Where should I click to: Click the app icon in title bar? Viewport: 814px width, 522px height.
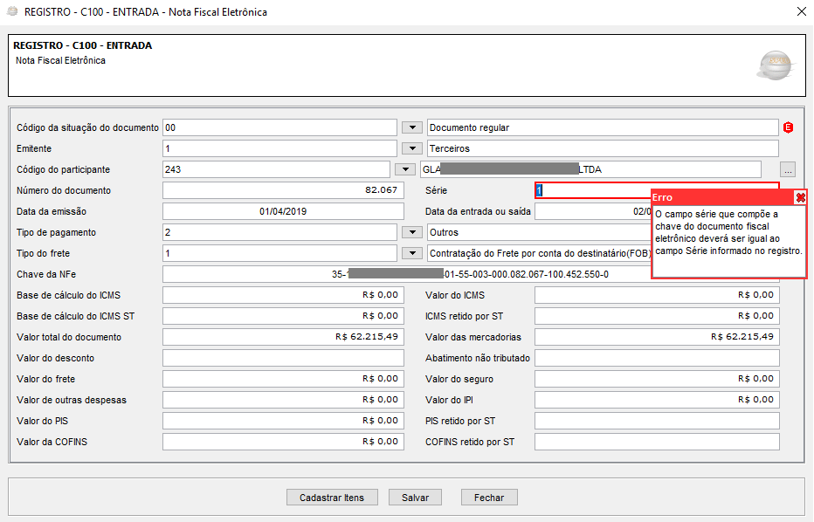[11, 12]
